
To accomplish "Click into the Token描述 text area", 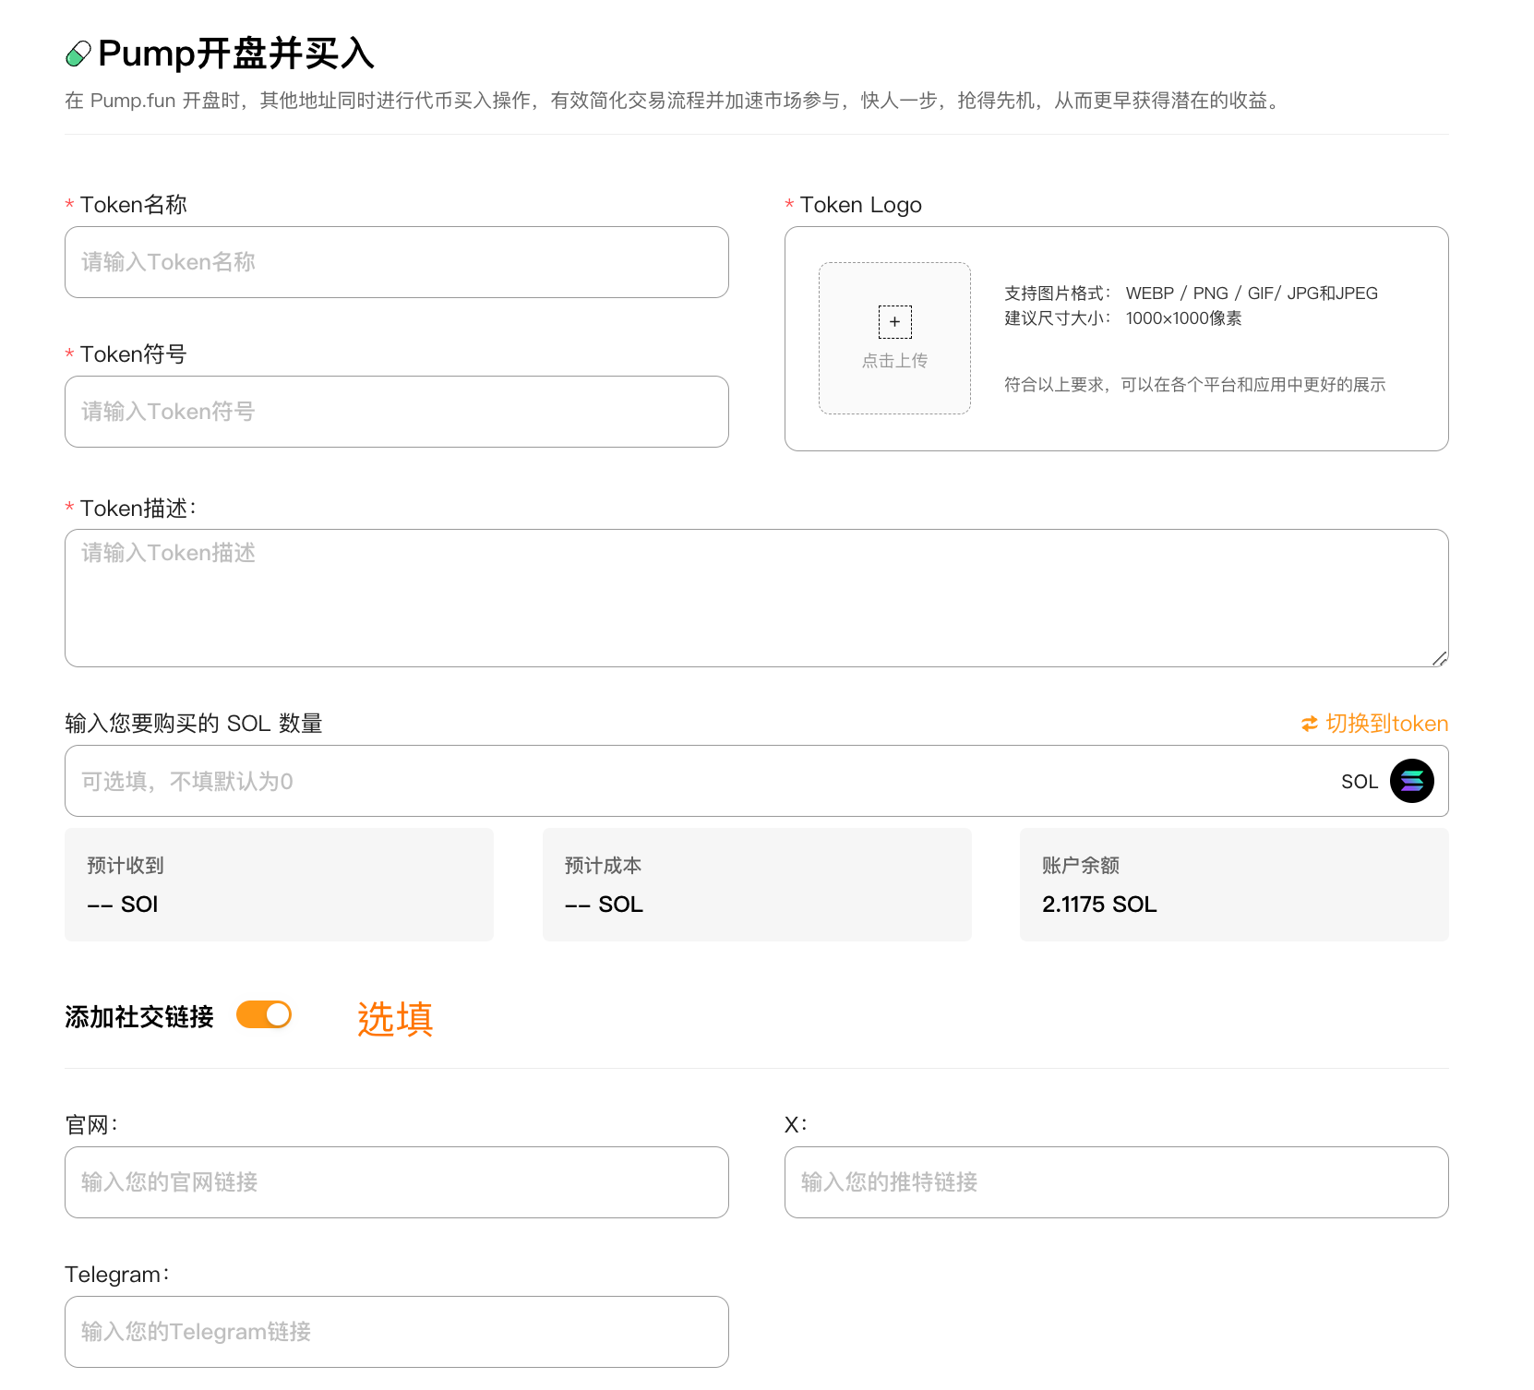I will click(755, 598).
